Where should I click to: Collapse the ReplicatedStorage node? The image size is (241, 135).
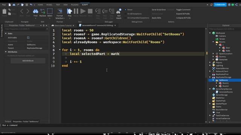[210, 77]
